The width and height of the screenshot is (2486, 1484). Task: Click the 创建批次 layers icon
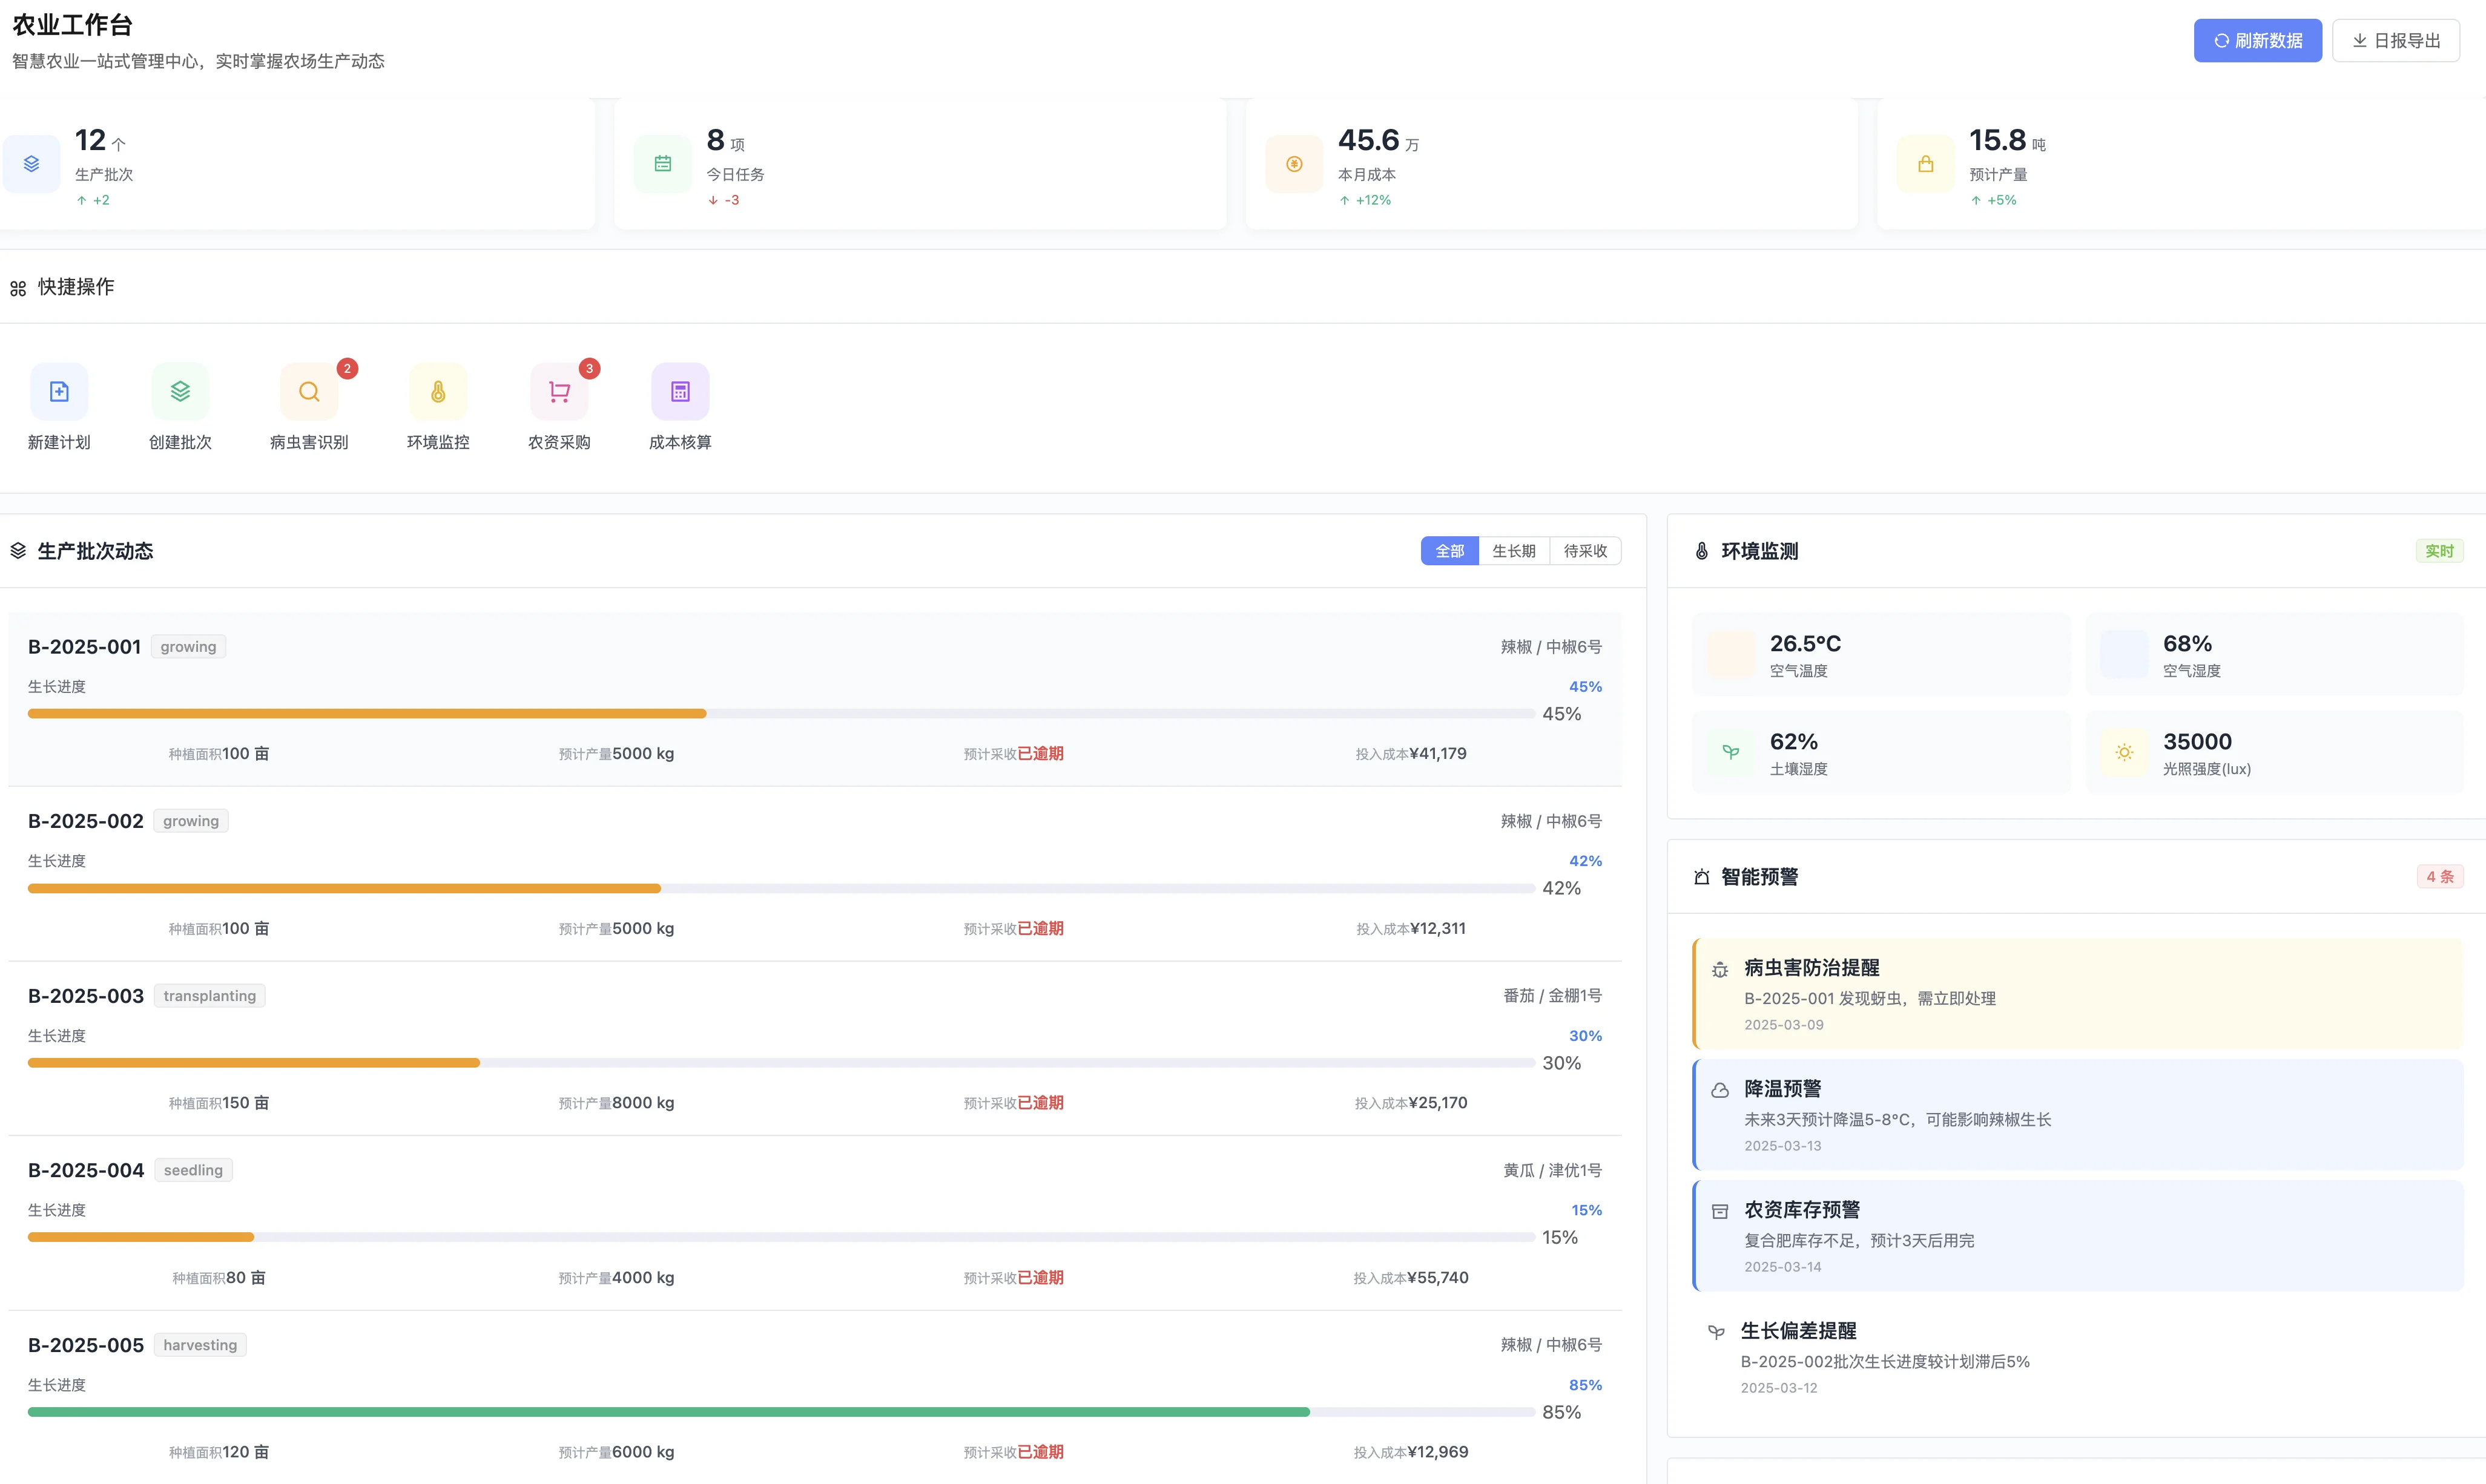pyautogui.click(x=180, y=391)
